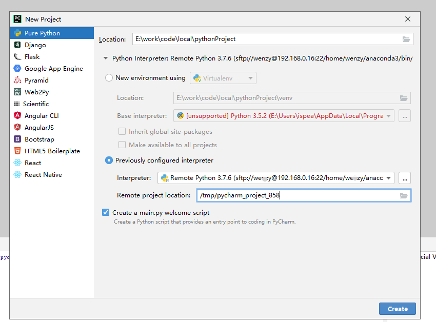
Task: Click the Bootstrap icon
Action: (x=17, y=139)
